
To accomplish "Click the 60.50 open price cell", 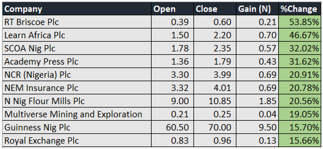I will (172, 127).
